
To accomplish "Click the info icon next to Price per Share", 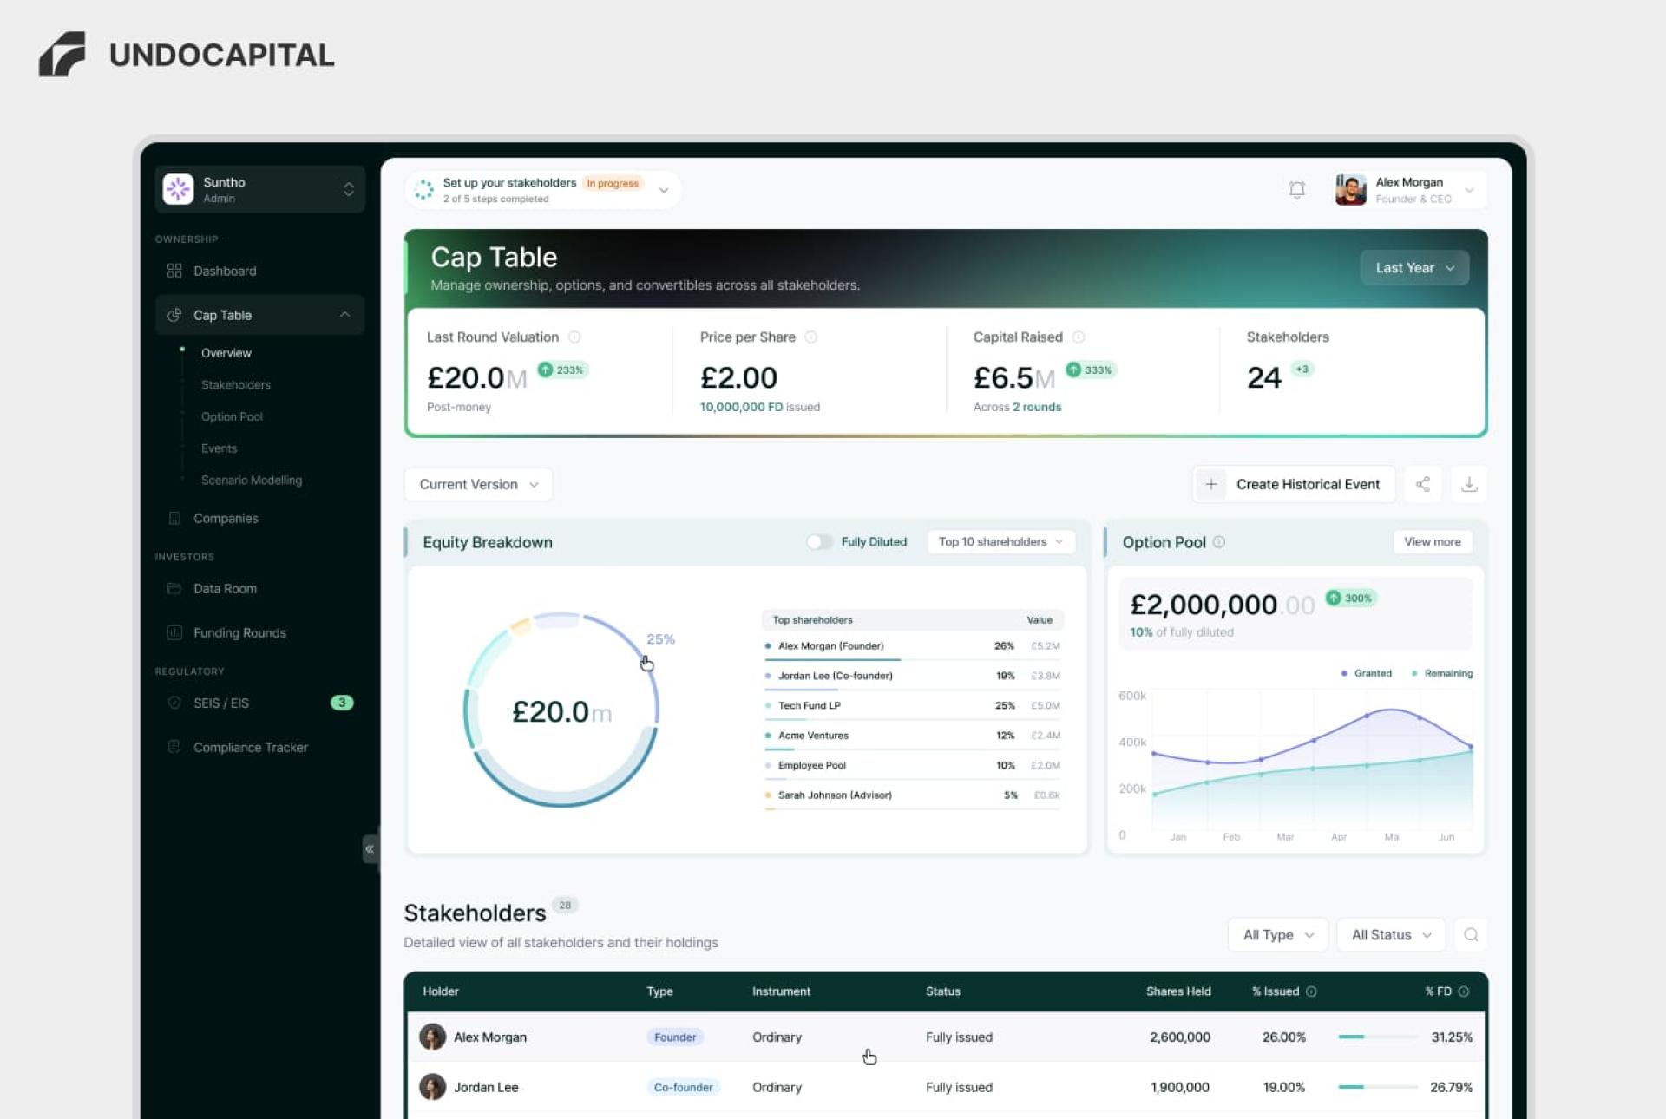I will point(810,337).
